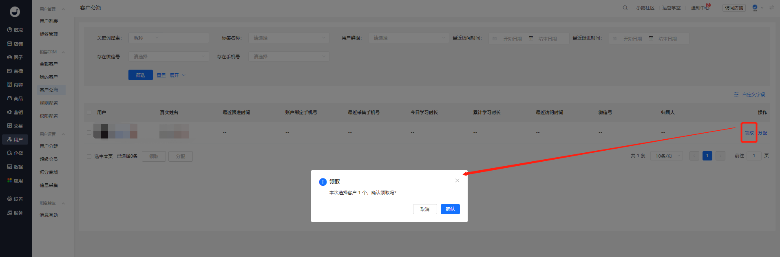The width and height of the screenshot is (780, 257).
Task: Click the 前往 page jump input
Action: (x=754, y=156)
